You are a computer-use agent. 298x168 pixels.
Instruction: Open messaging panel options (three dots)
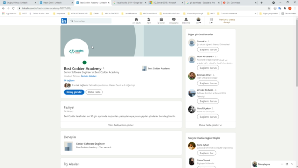coord(282,164)
